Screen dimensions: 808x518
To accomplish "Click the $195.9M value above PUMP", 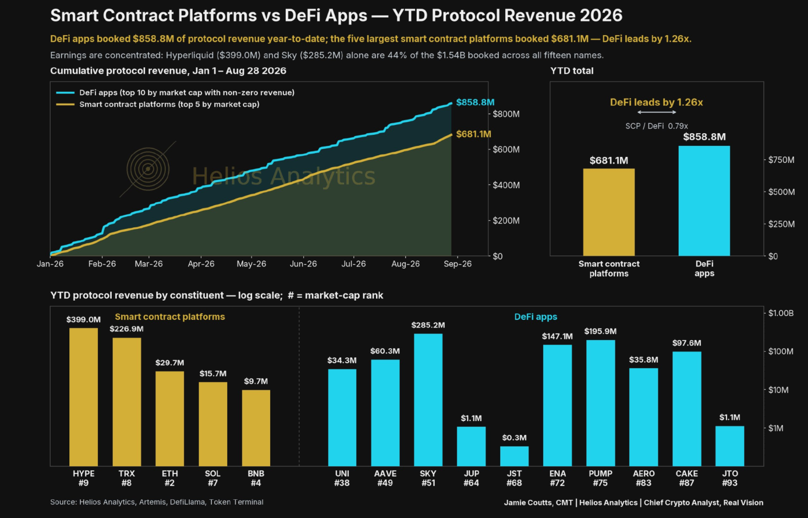I will [x=600, y=331].
